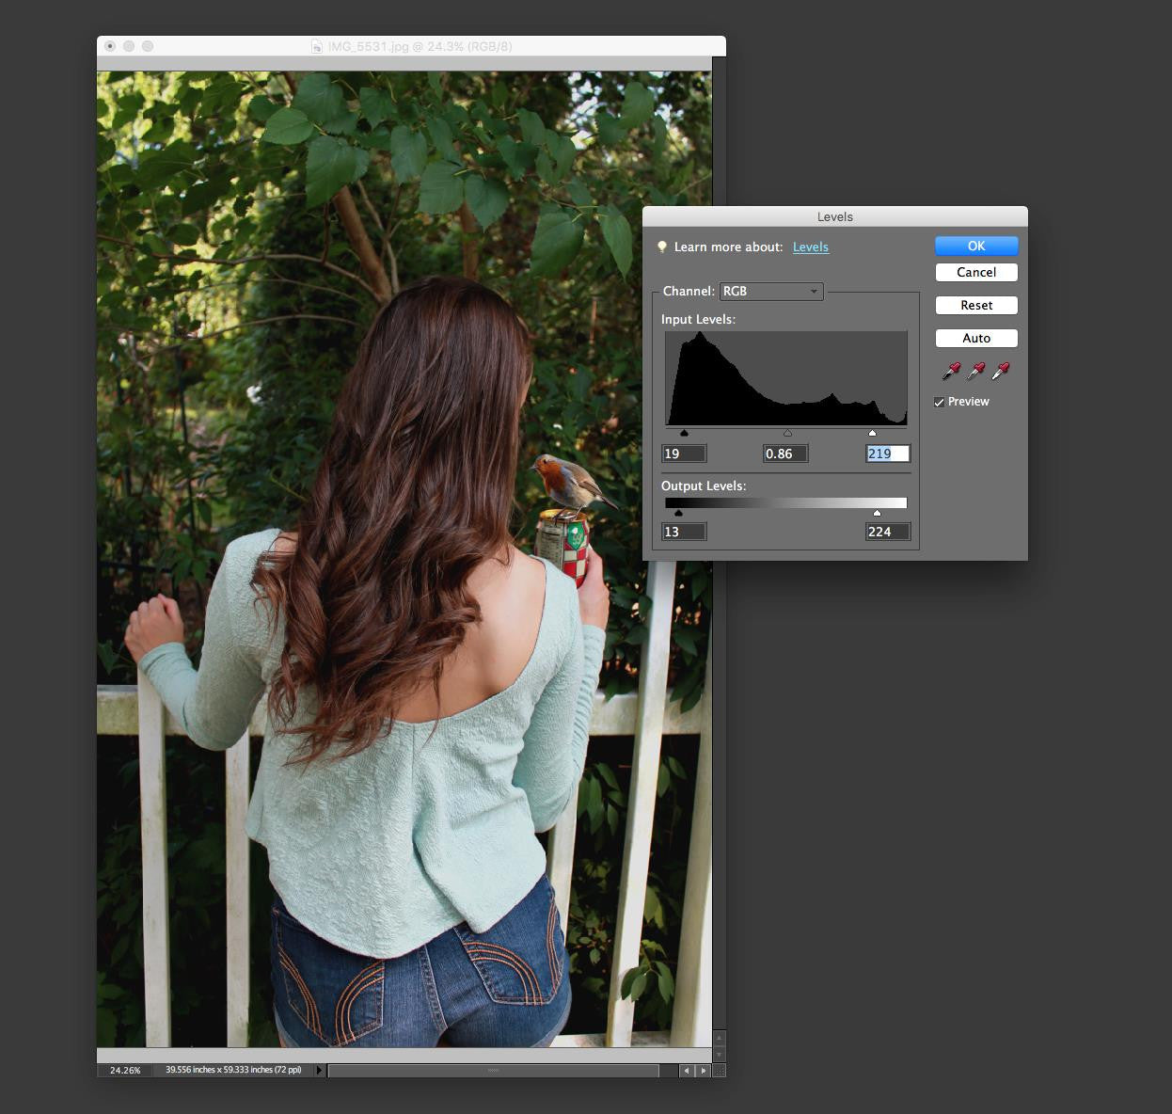Click OK to apply the Levels adjustment

click(x=976, y=246)
